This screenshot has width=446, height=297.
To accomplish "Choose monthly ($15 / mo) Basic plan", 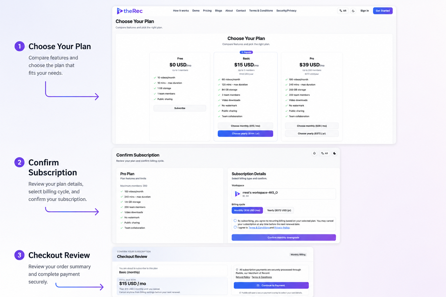I will [245, 126].
